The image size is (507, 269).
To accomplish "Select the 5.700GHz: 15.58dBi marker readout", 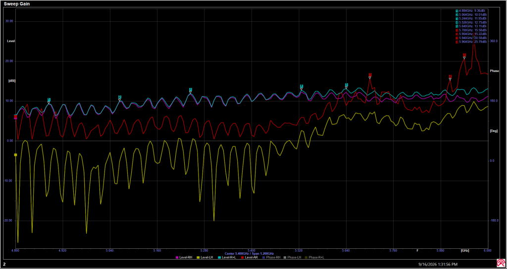I will [x=471, y=30].
